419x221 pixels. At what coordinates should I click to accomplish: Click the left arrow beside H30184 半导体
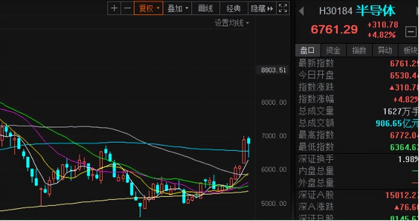[x=300, y=11]
